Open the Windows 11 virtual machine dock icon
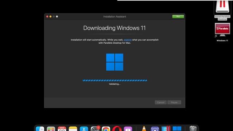 click(177, 129)
